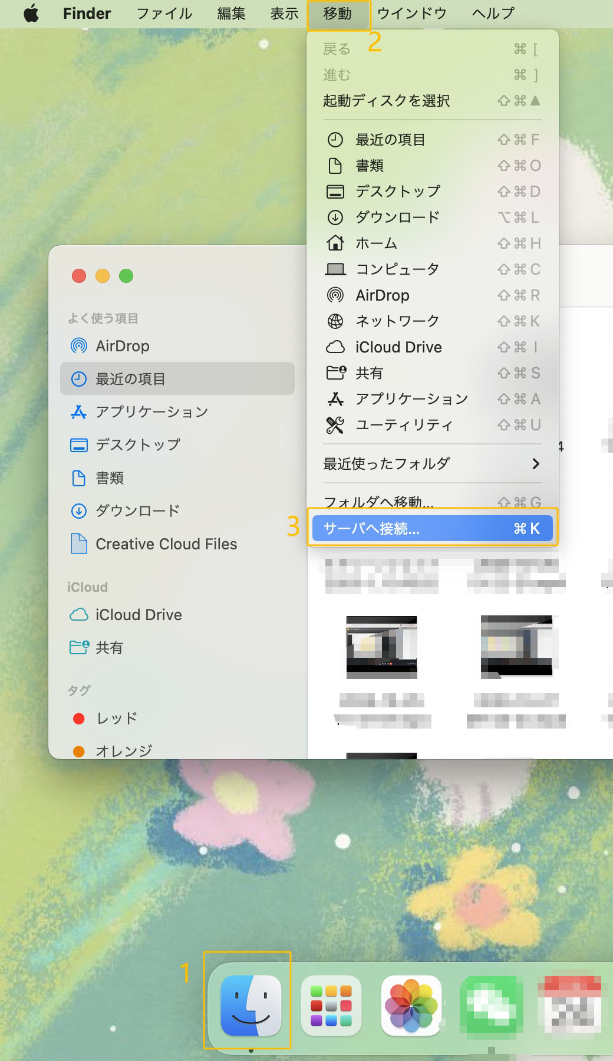Click the アプリケーション icon in 移動 menu
This screenshot has height=1061, width=613.
(x=335, y=399)
